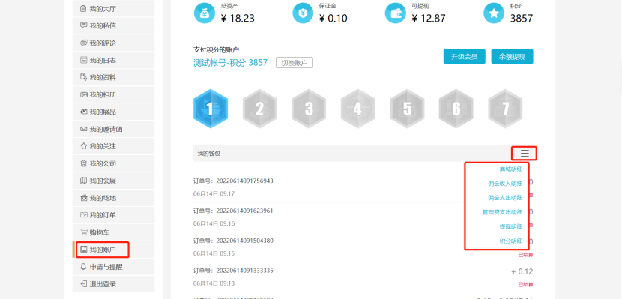Open 提现明细 from the wallet dropdown
Screen dimensions: 622x299
click(x=511, y=226)
